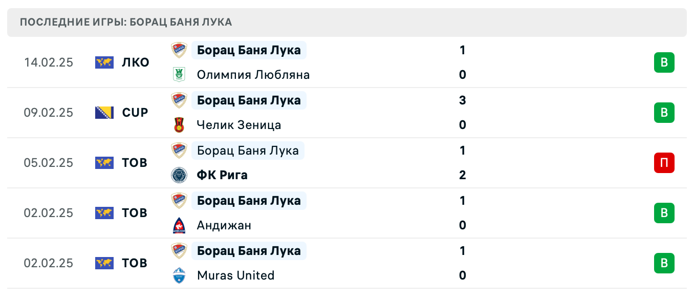The height and width of the screenshot is (299, 694).
Task: Click the red П loss badge
Action: click(x=664, y=163)
